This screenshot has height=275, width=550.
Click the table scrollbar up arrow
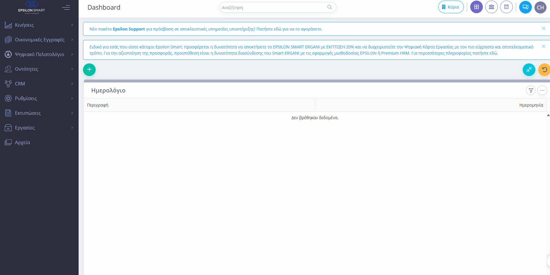(548, 115)
